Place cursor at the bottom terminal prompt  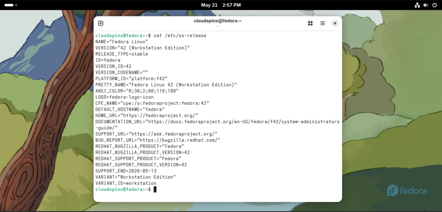pyautogui.click(x=155, y=189)
